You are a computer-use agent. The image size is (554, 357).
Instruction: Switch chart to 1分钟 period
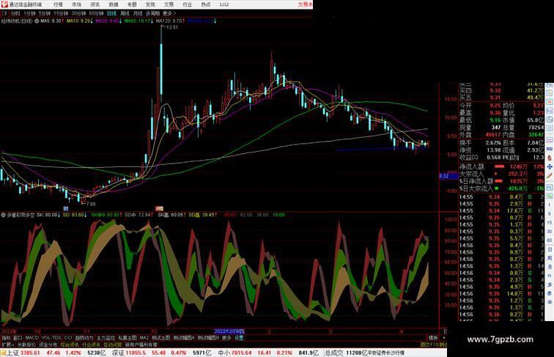click(x=29, y=13)
